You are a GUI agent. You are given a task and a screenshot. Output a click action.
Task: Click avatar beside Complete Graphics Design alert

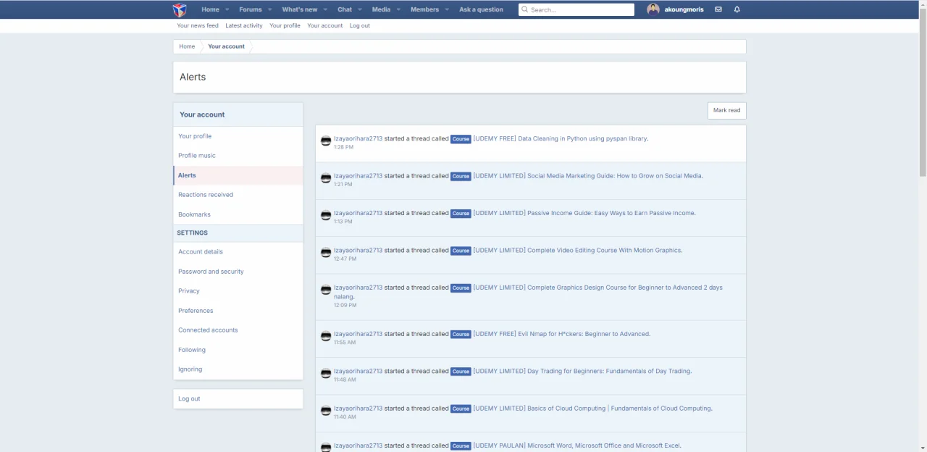click(x=326, y=290)
